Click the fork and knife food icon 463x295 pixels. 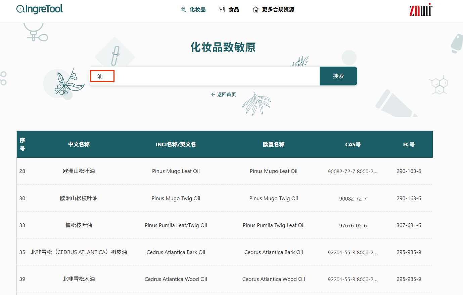(x=222, y=9)
